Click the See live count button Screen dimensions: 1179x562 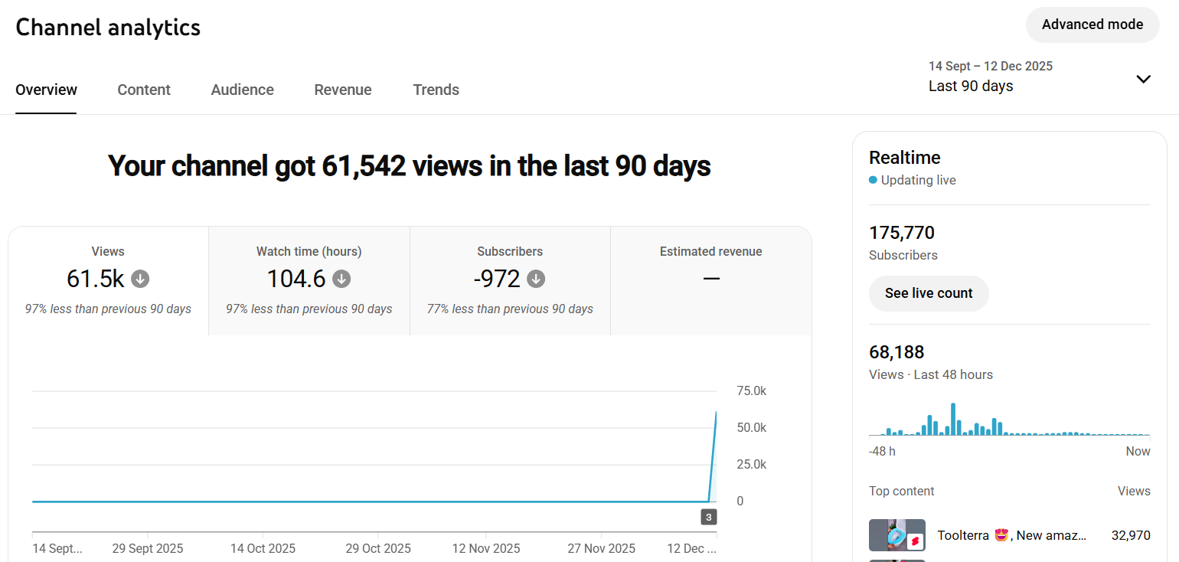coord(929,293)
